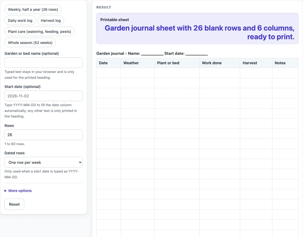Click the Reset button
The height and width of the screenshot is (237, 303).
14,204
